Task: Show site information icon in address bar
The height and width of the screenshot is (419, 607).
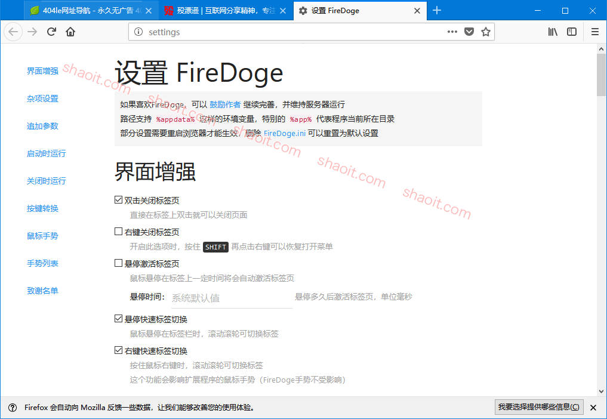Action: point(138,32)
